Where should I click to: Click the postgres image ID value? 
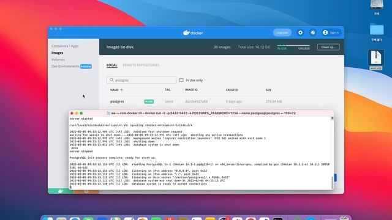click(196, 101)
